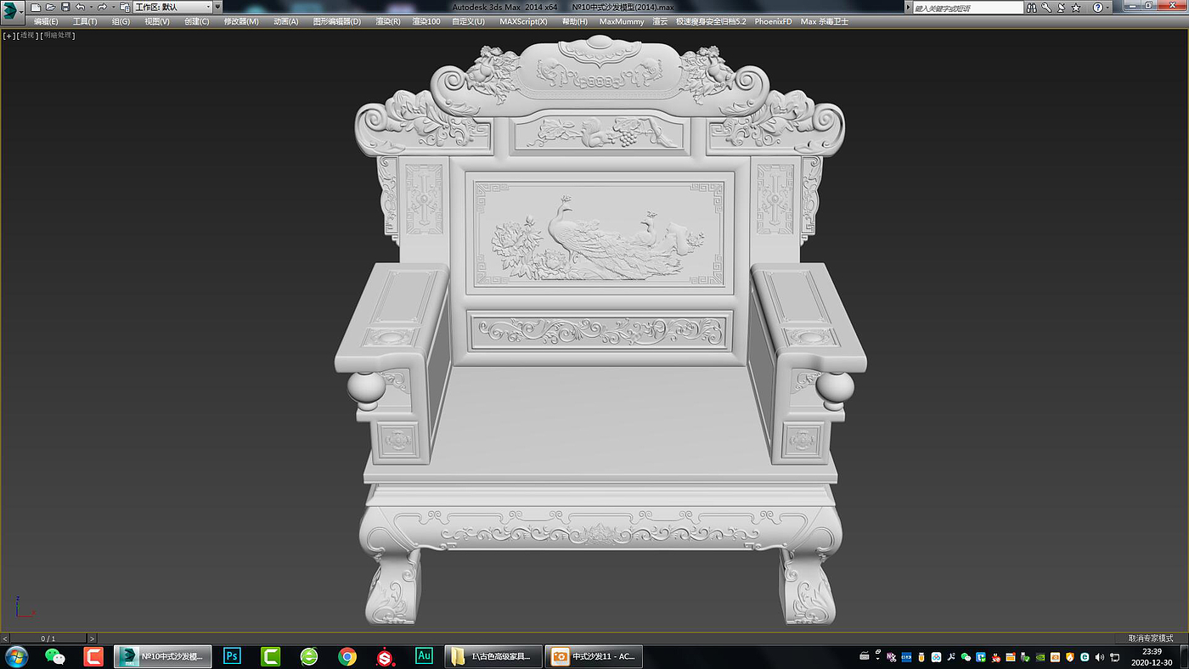Image resolution: width=1189 pixels, height=669 pixels.
Task: Click the time slider showing 0 / 1
Action: 48,638
